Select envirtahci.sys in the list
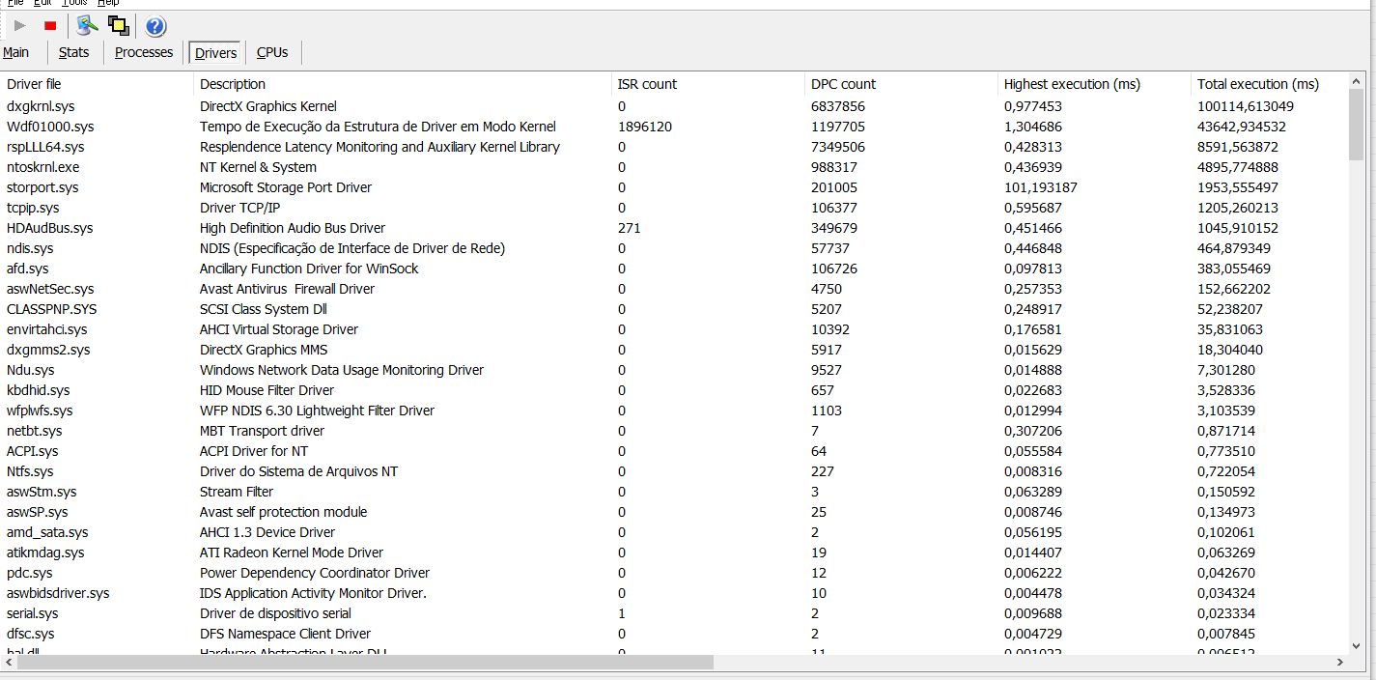Screen dimensions: 1376x680 pyautogui.click(x=46, y=329)
